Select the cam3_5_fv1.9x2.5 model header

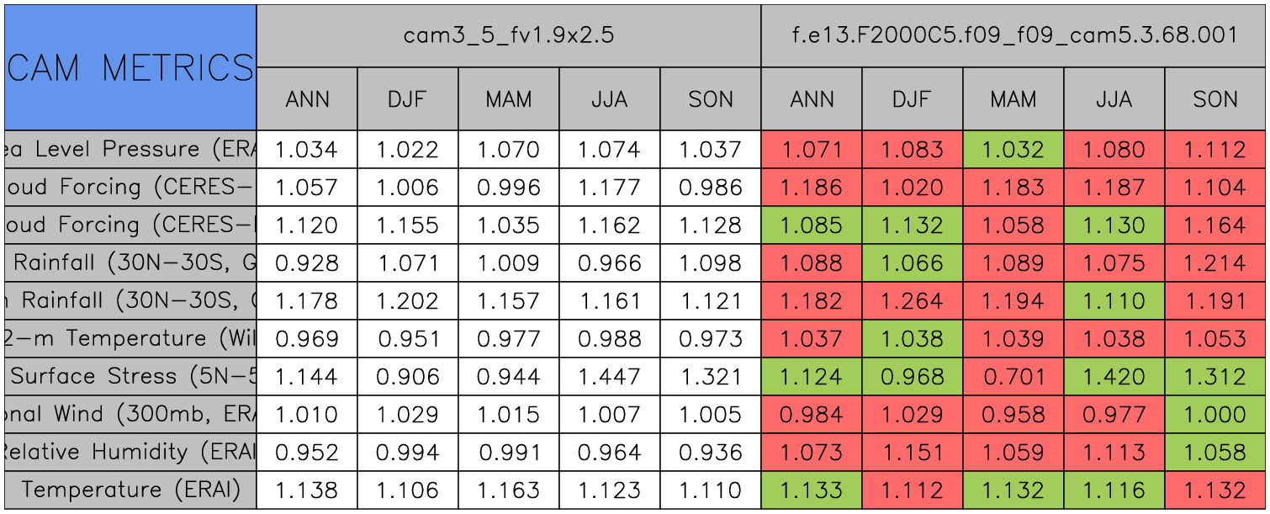click(x=508, y=35)
